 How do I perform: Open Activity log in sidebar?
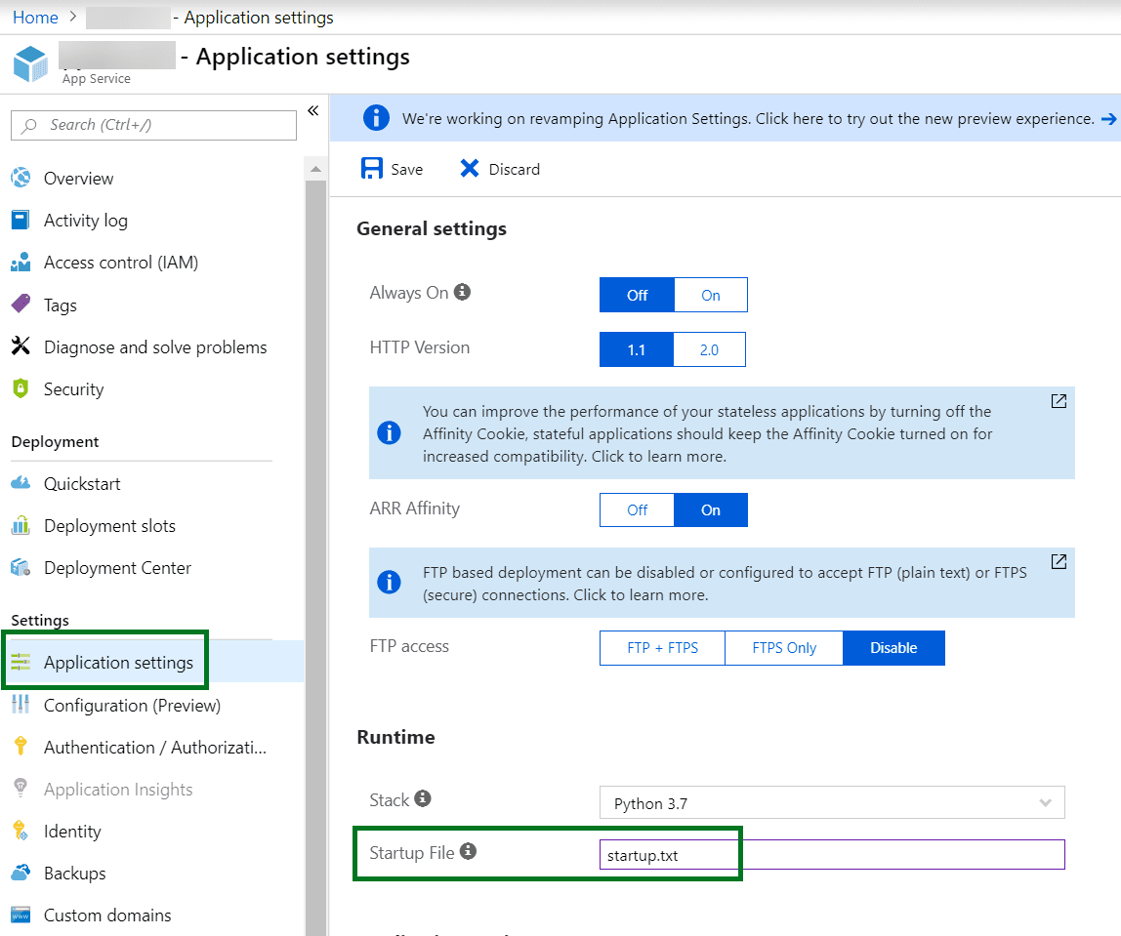tap(86, 220)
